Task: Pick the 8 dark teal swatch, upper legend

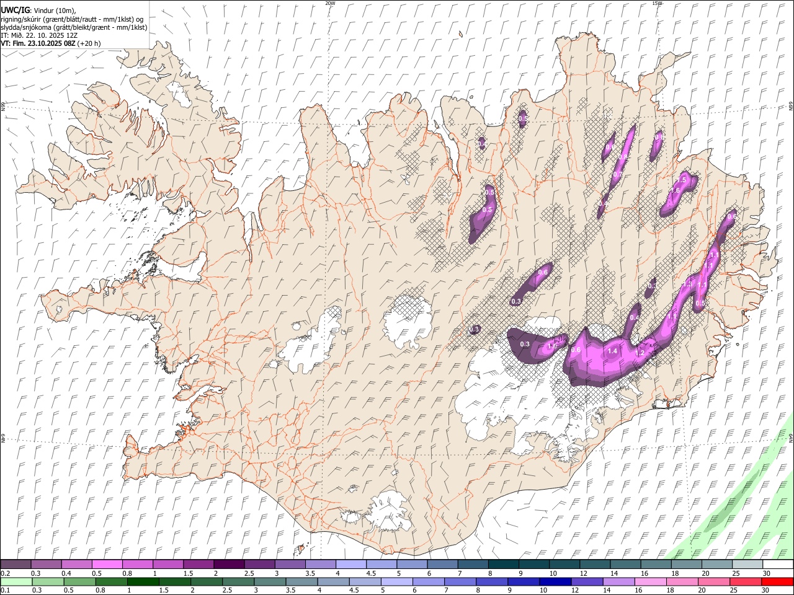Action: pos(503,564)
